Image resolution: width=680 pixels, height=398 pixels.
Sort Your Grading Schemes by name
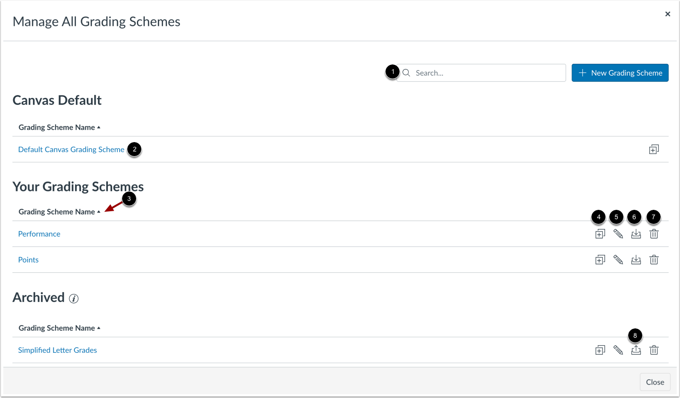pos(59,211)
